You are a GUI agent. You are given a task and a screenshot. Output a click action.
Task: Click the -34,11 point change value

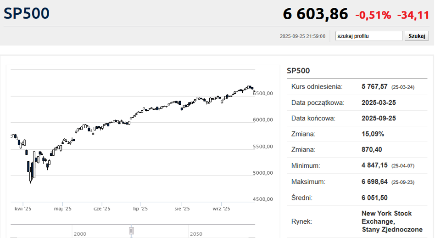coord(413,15)
